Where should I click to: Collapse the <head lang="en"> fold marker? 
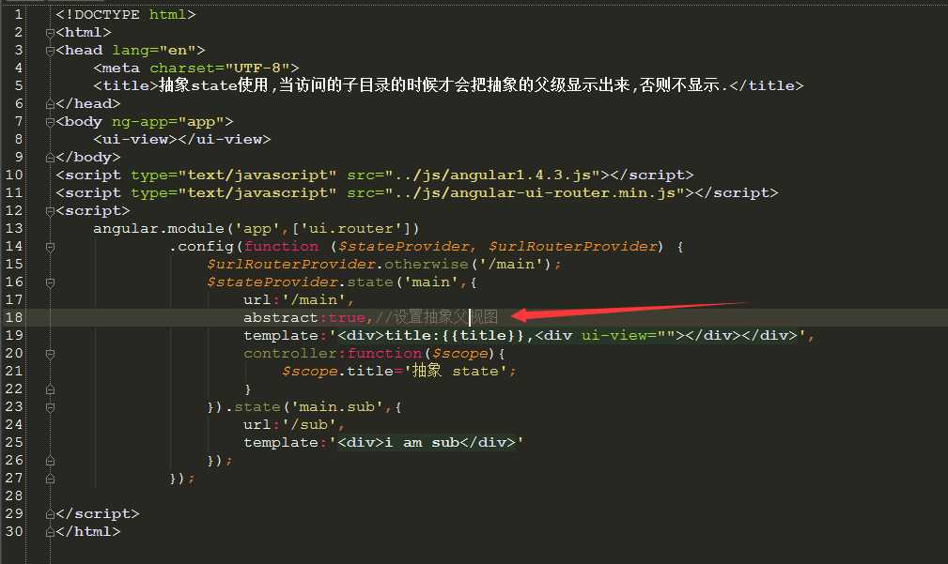[50, 51]
